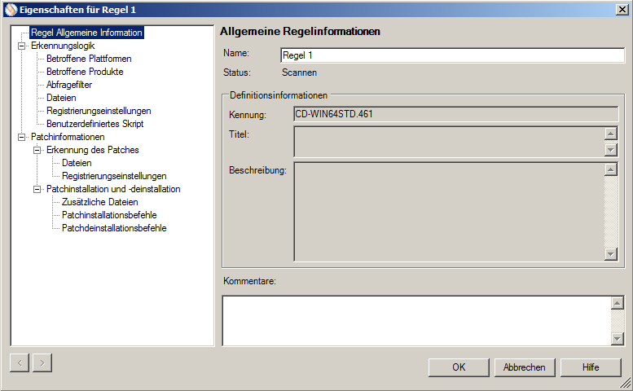Confirm with the OK button
The height and width of the screenshot is (391, 633).
[459, 367]
